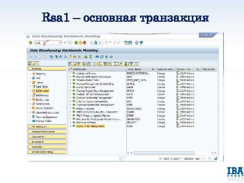Viewport: 244px width, 183px height.
Task: Select Customer Relationship Management InfoArea
Action: (95, 105)
